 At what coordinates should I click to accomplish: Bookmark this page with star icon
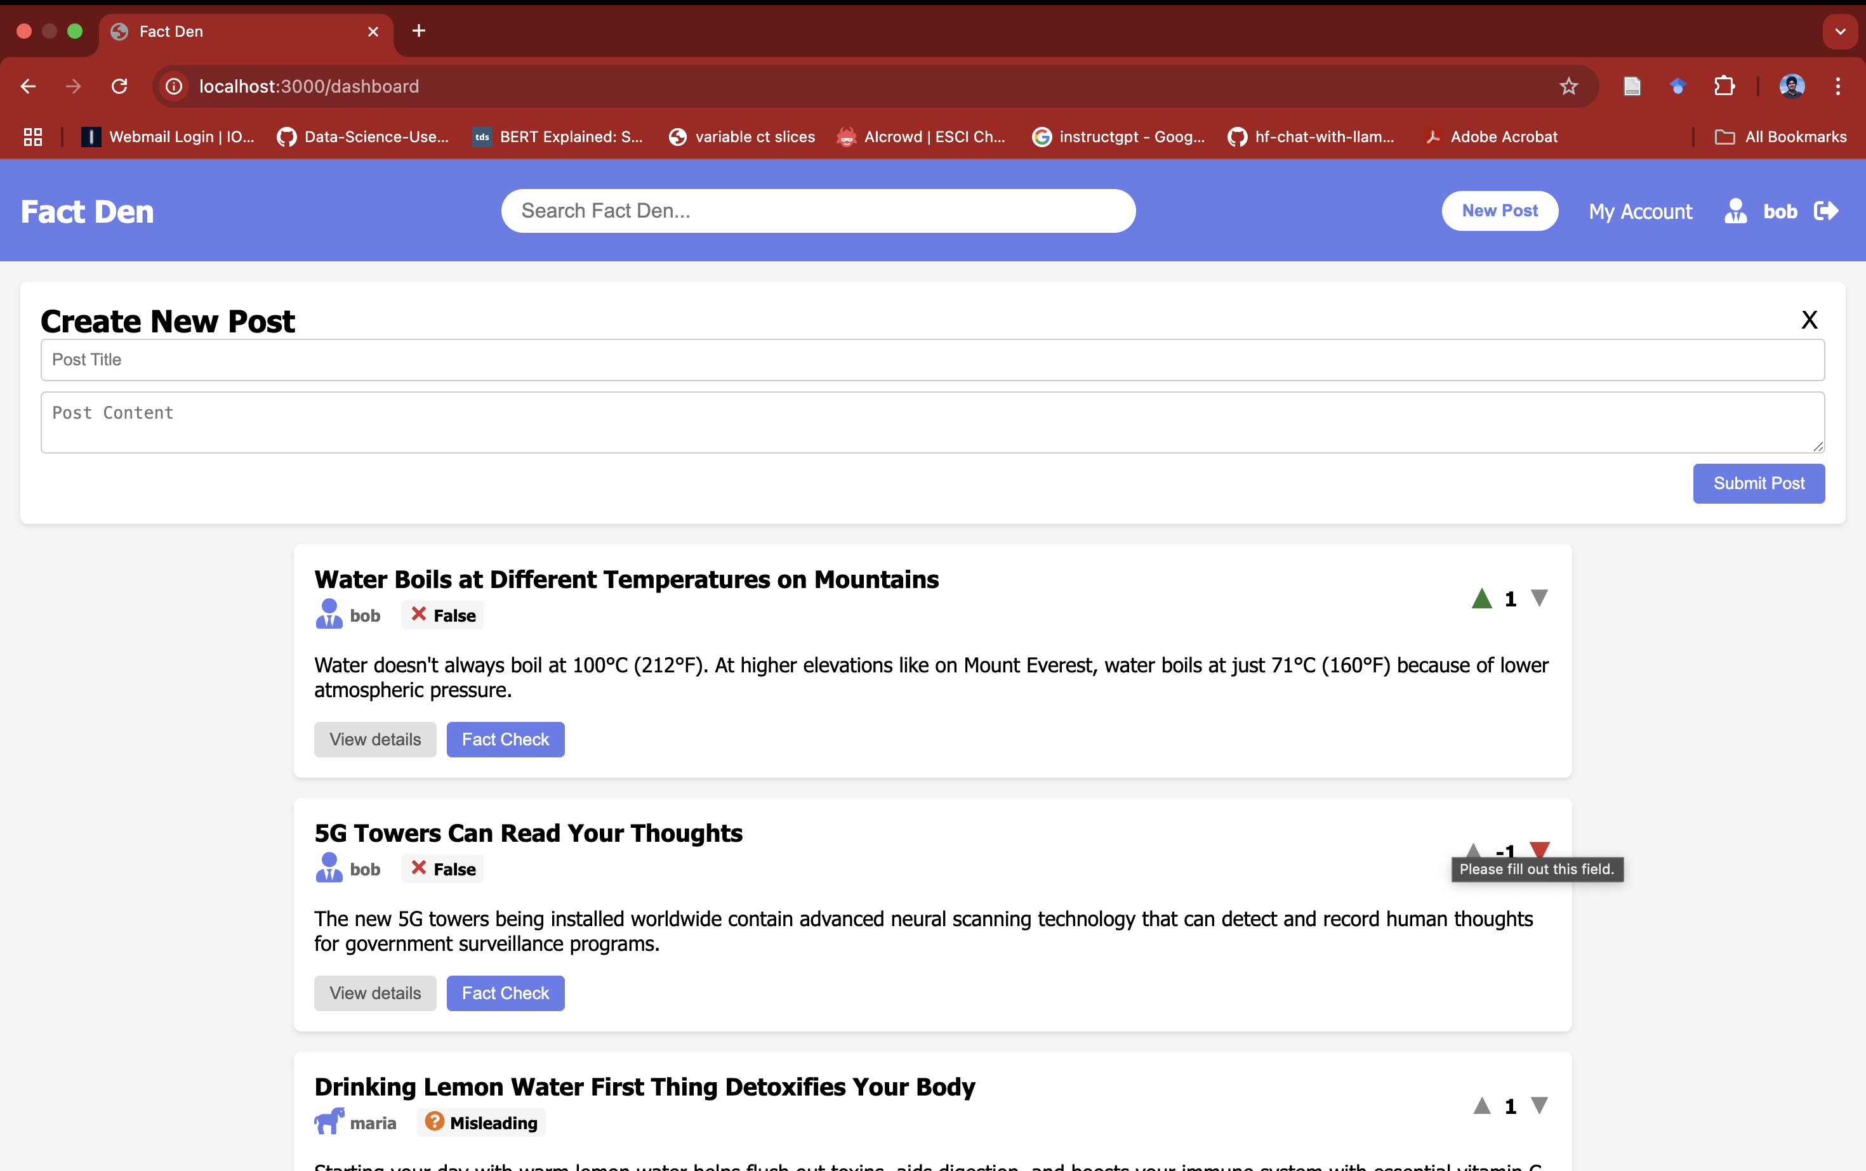pyautogui.click(x=1568, y=86)
